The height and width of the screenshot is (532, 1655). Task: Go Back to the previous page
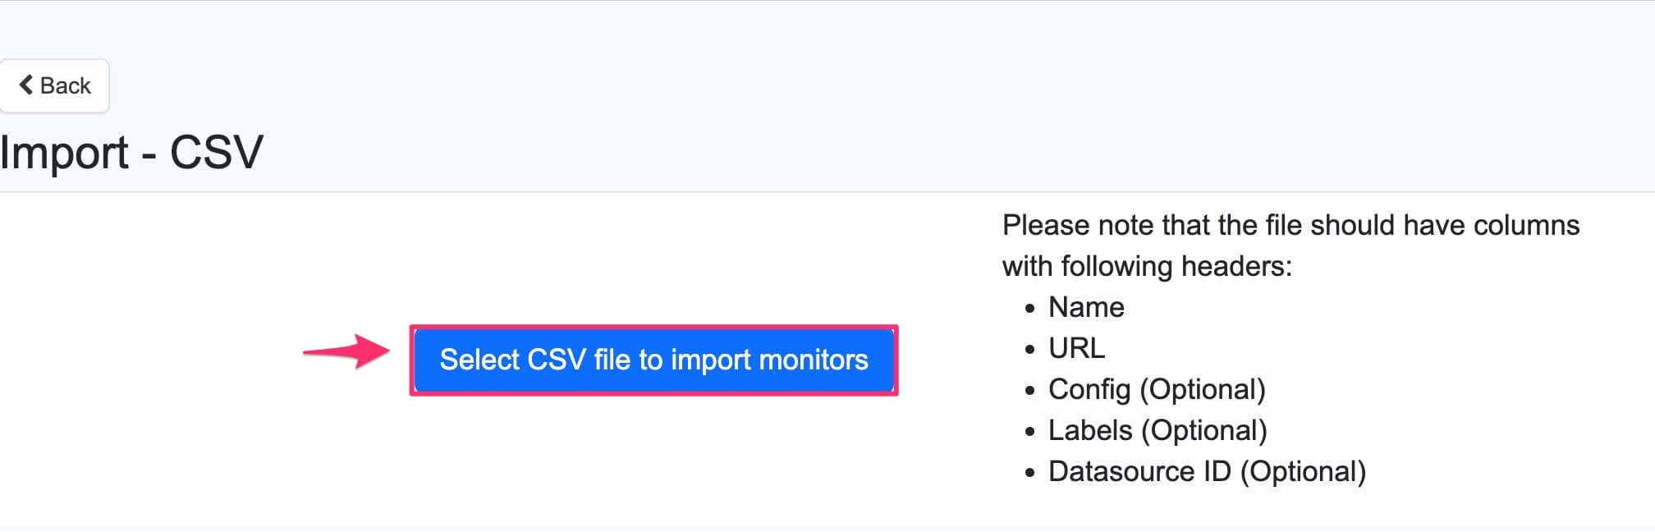click(x=54, y=85)
